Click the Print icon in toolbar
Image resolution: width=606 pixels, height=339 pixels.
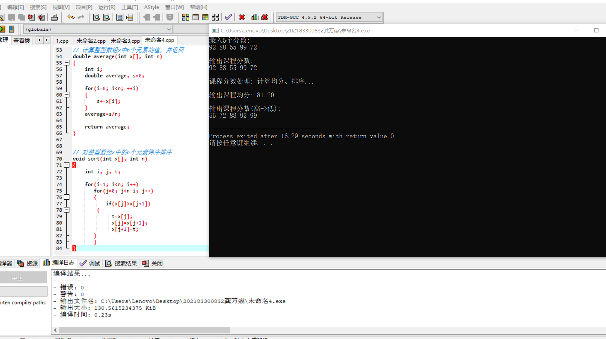[54, 17]
